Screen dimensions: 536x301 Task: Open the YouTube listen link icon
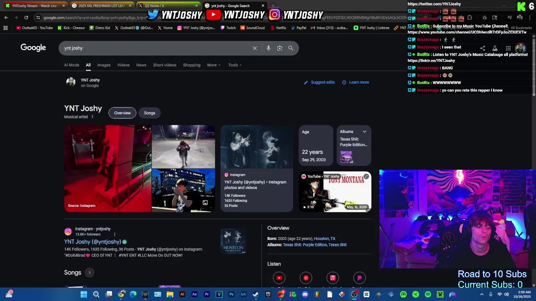coord(279,278)
